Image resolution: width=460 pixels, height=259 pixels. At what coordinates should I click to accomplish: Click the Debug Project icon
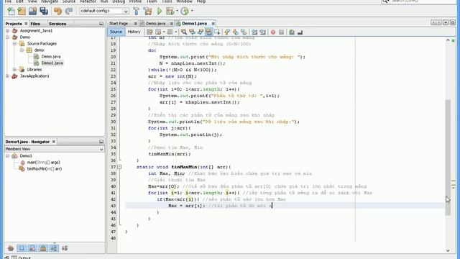click(170, 12)
